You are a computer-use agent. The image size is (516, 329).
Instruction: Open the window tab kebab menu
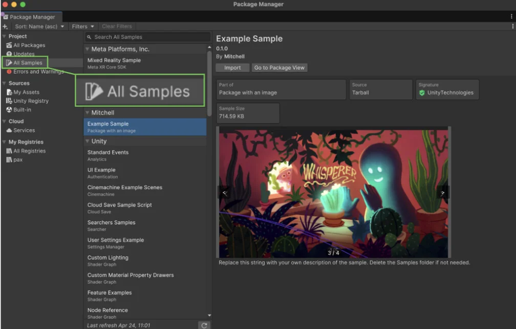click(511, 16)
